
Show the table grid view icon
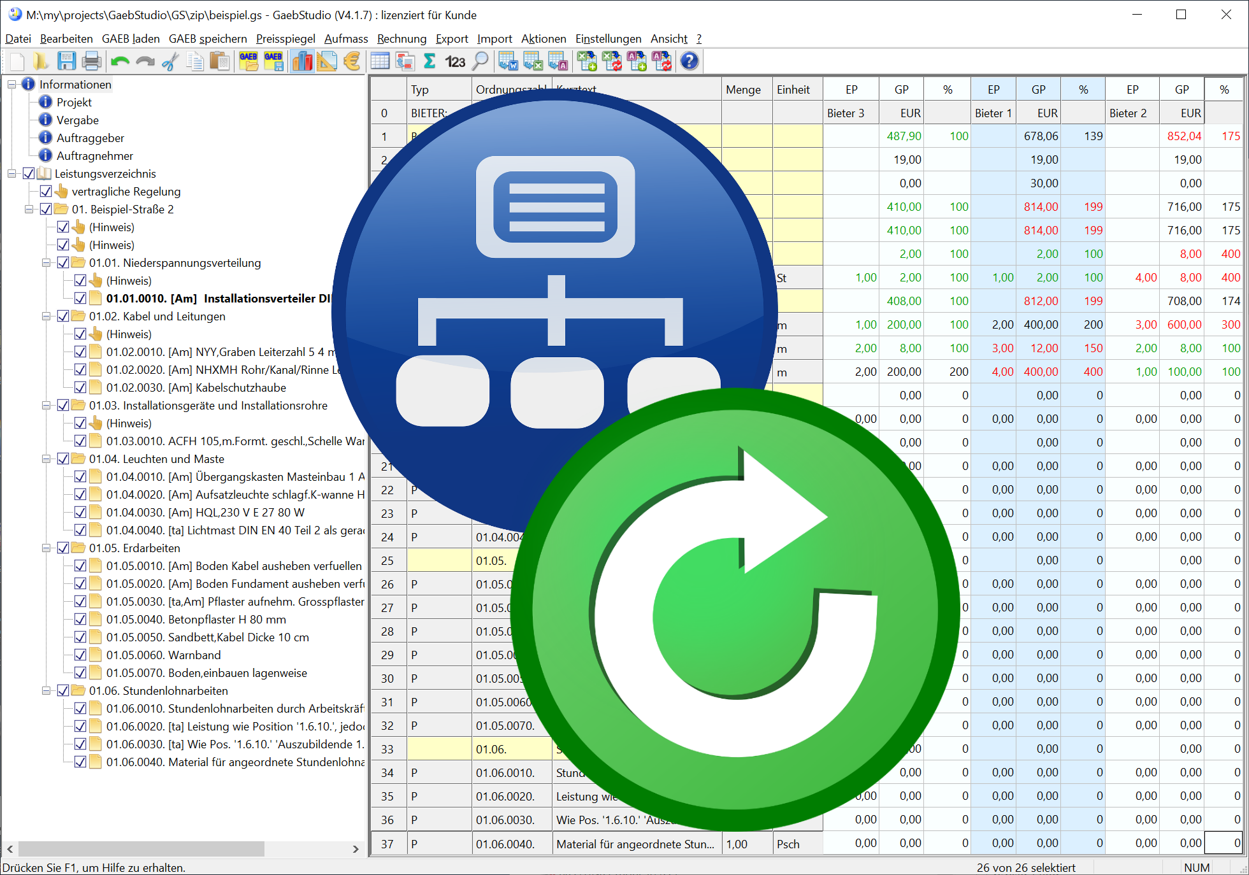click(380, 62)
